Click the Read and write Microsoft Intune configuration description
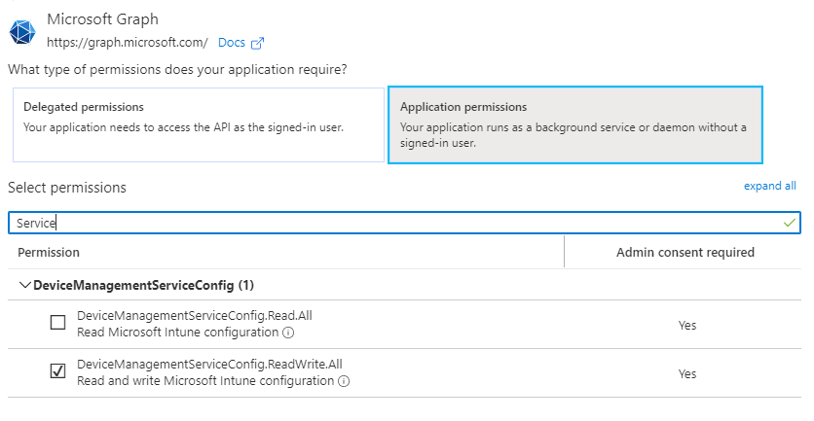This screenshot has width=814, height=421. [205, 381]
